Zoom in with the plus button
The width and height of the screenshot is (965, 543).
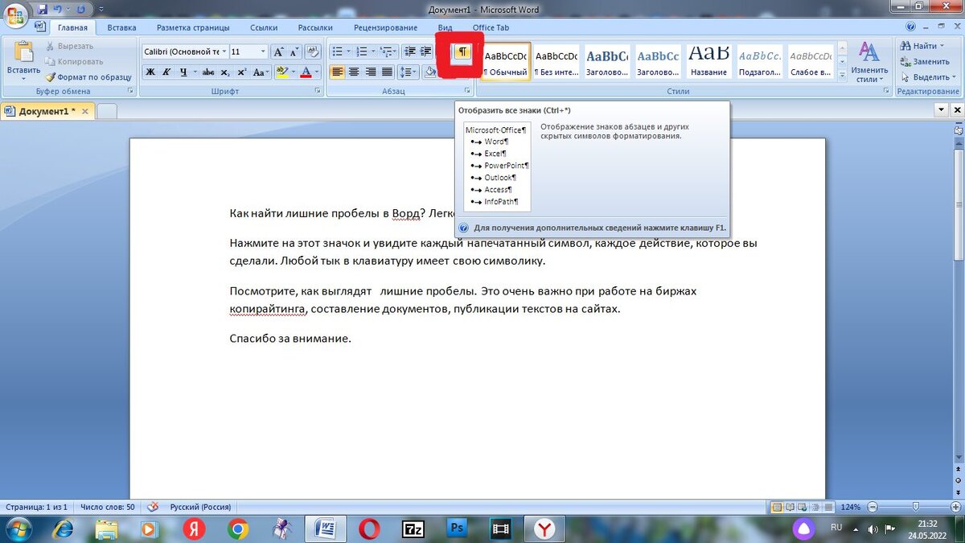click(x=956, y=507)
